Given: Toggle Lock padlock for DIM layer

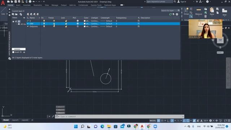Looking at the screenshot, I should point(66,23).
